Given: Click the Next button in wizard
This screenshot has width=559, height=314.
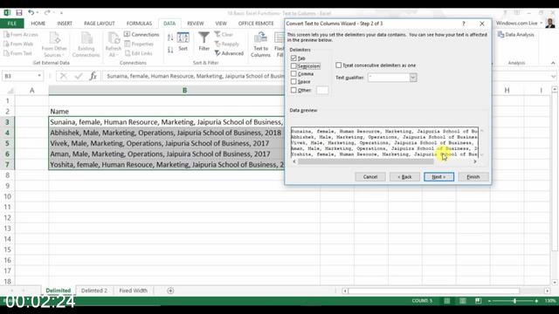Looking at the screenshot, I should 438,176.
